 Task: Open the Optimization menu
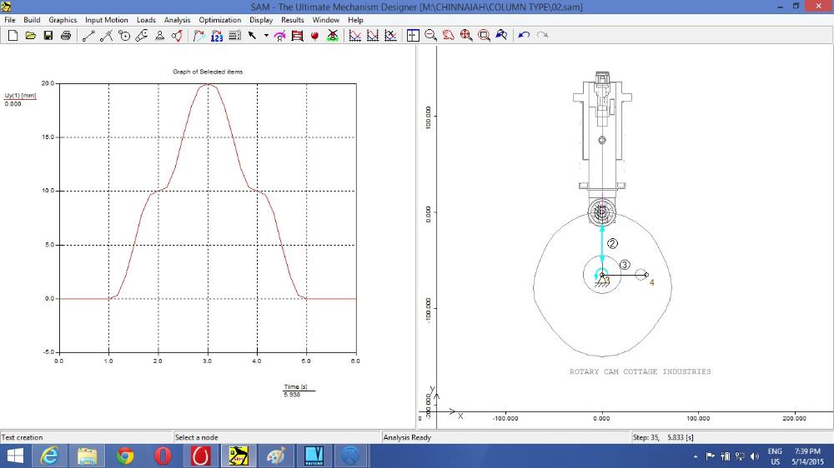click(x=219, y=20)
